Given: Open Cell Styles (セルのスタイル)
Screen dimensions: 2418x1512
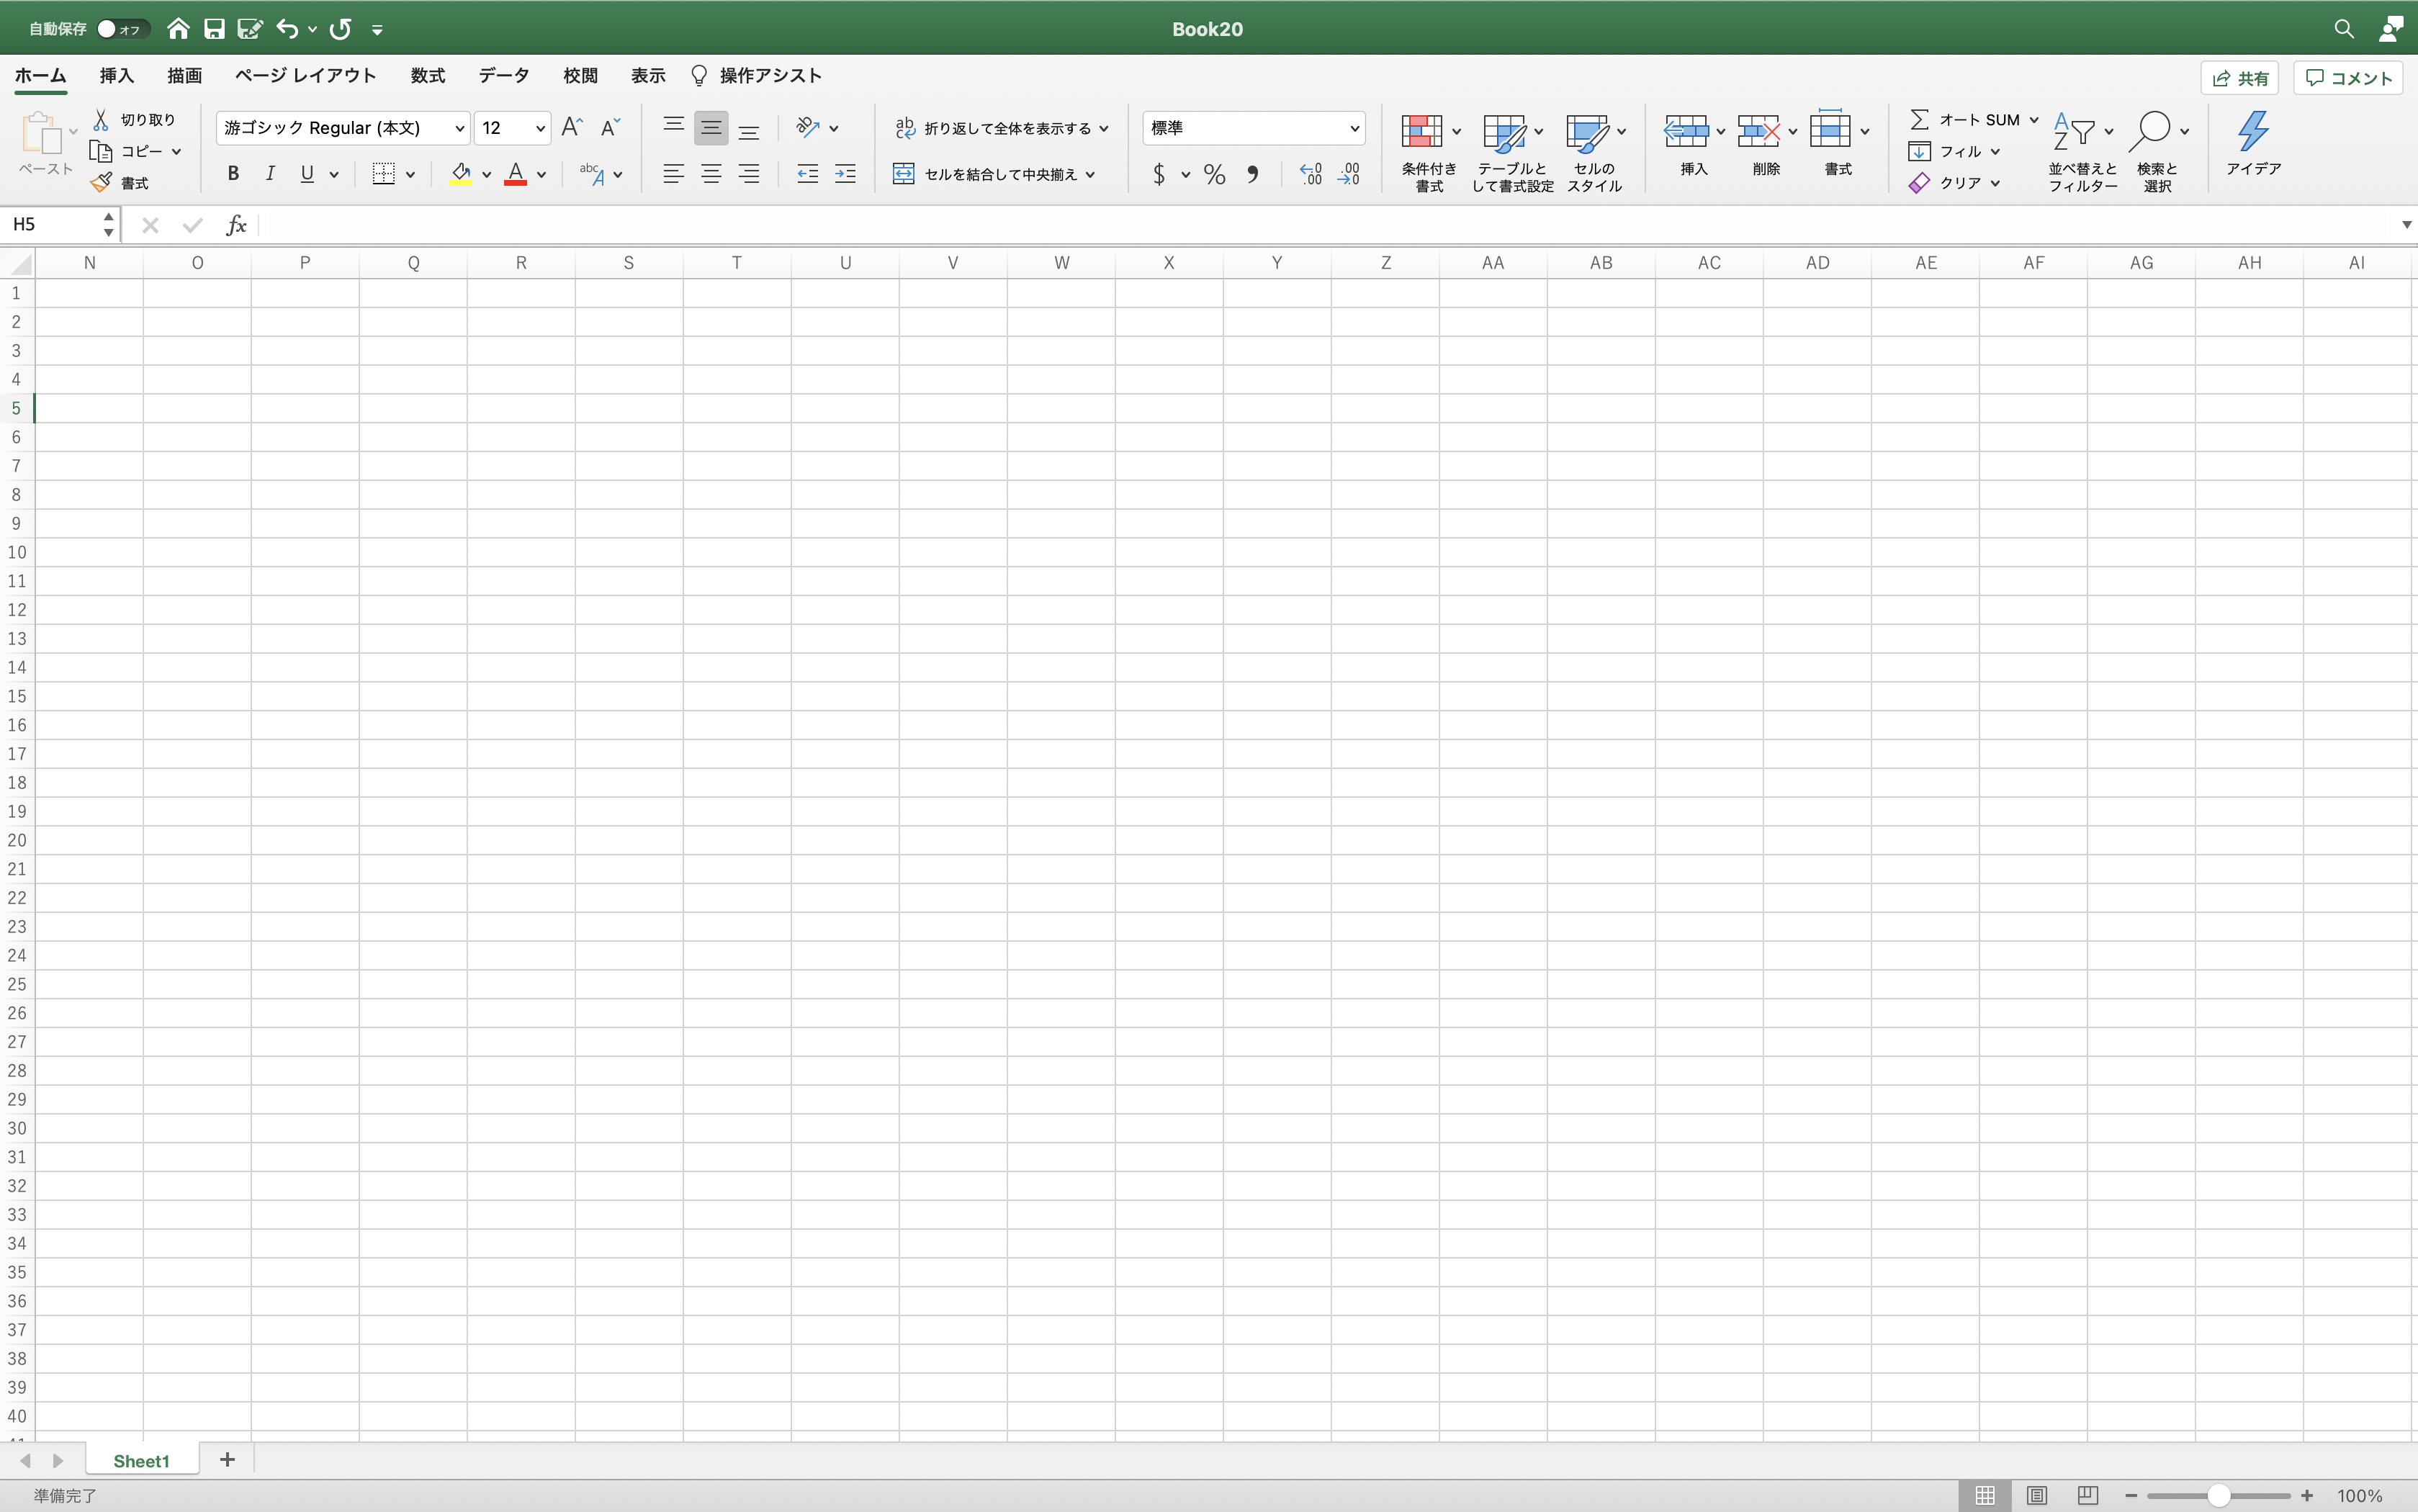Looking at the screenshot, I should click(1594, 152).
